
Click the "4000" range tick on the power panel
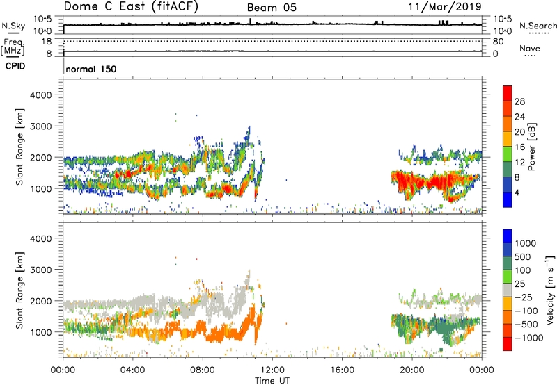(41, 95)
